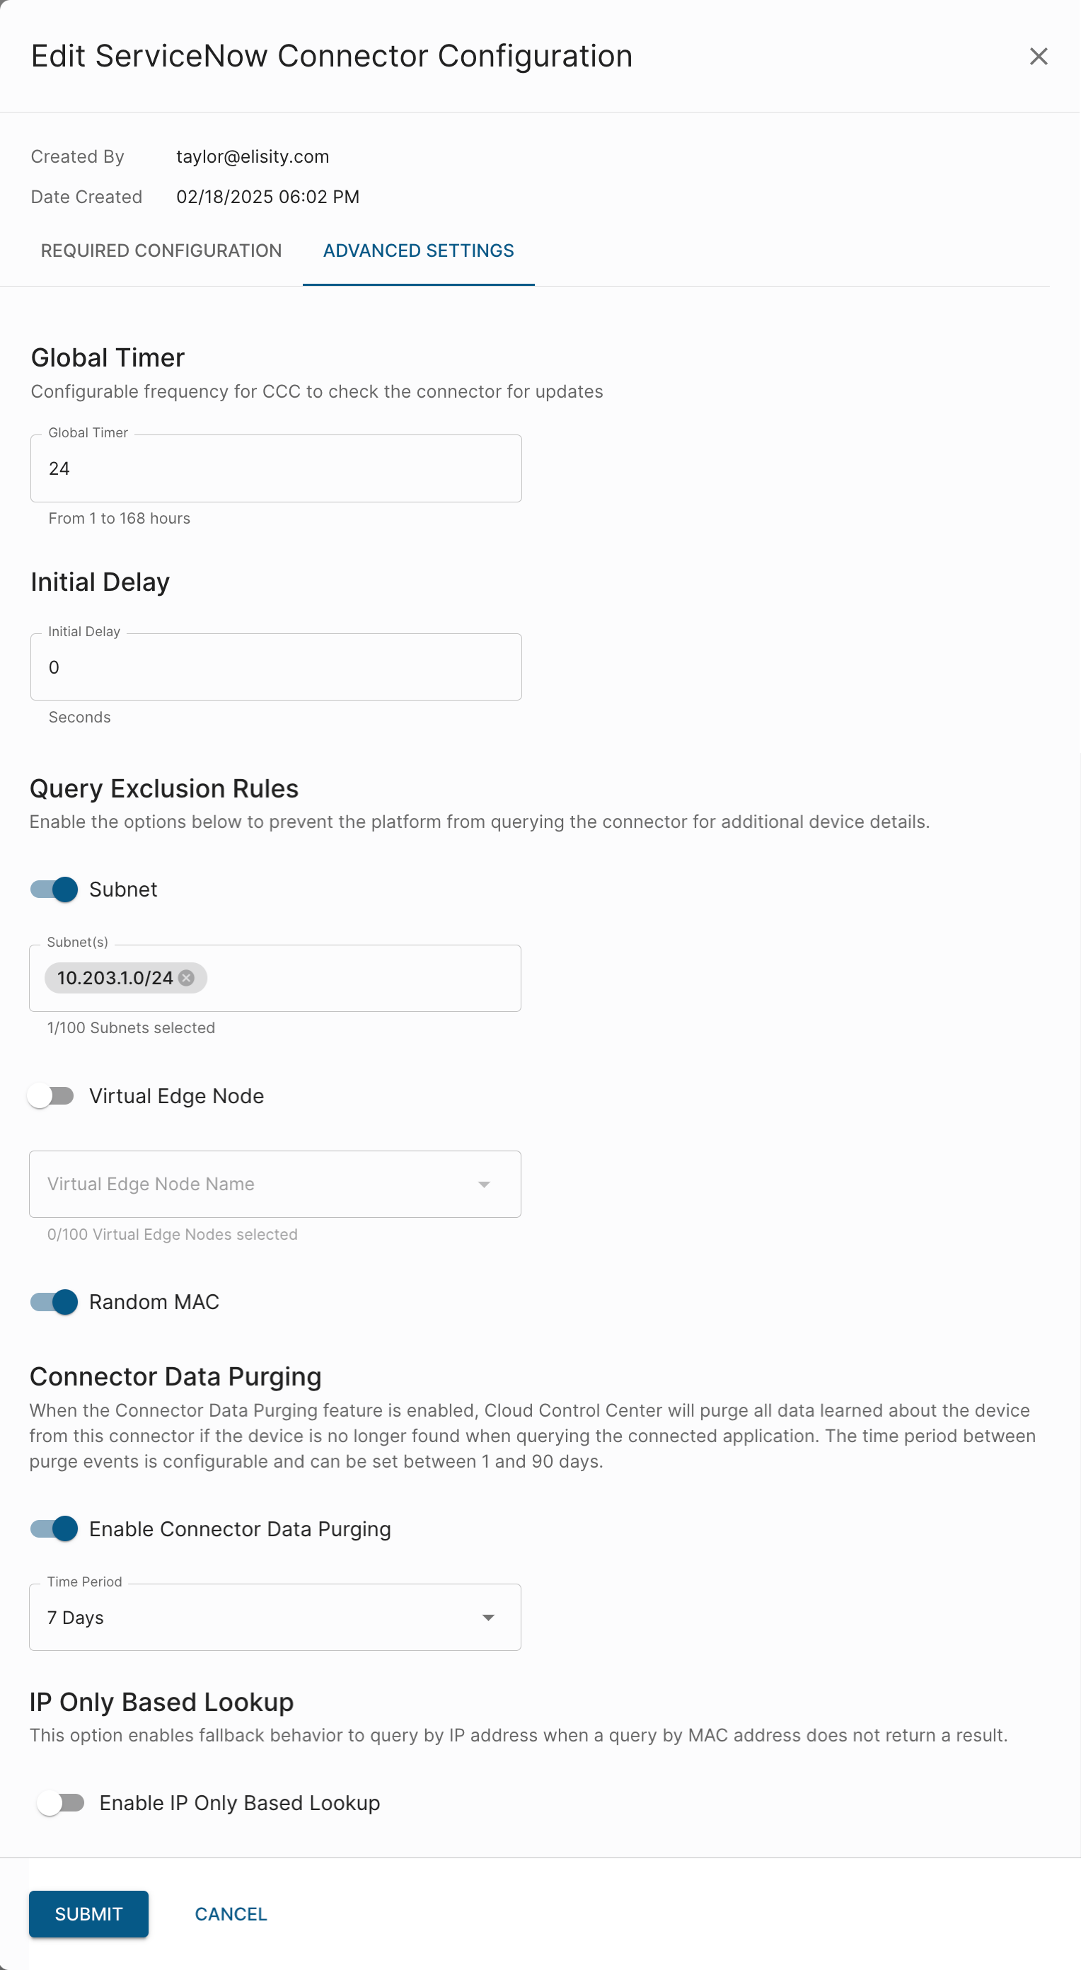Enable the Virtual Edge Node toggle
The image size is (1081, 1970).
51,1096
